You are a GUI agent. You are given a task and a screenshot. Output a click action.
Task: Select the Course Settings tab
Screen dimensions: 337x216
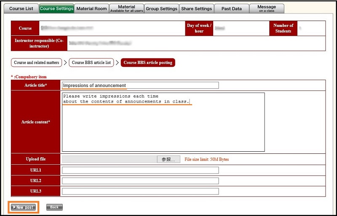pos(56,8)
